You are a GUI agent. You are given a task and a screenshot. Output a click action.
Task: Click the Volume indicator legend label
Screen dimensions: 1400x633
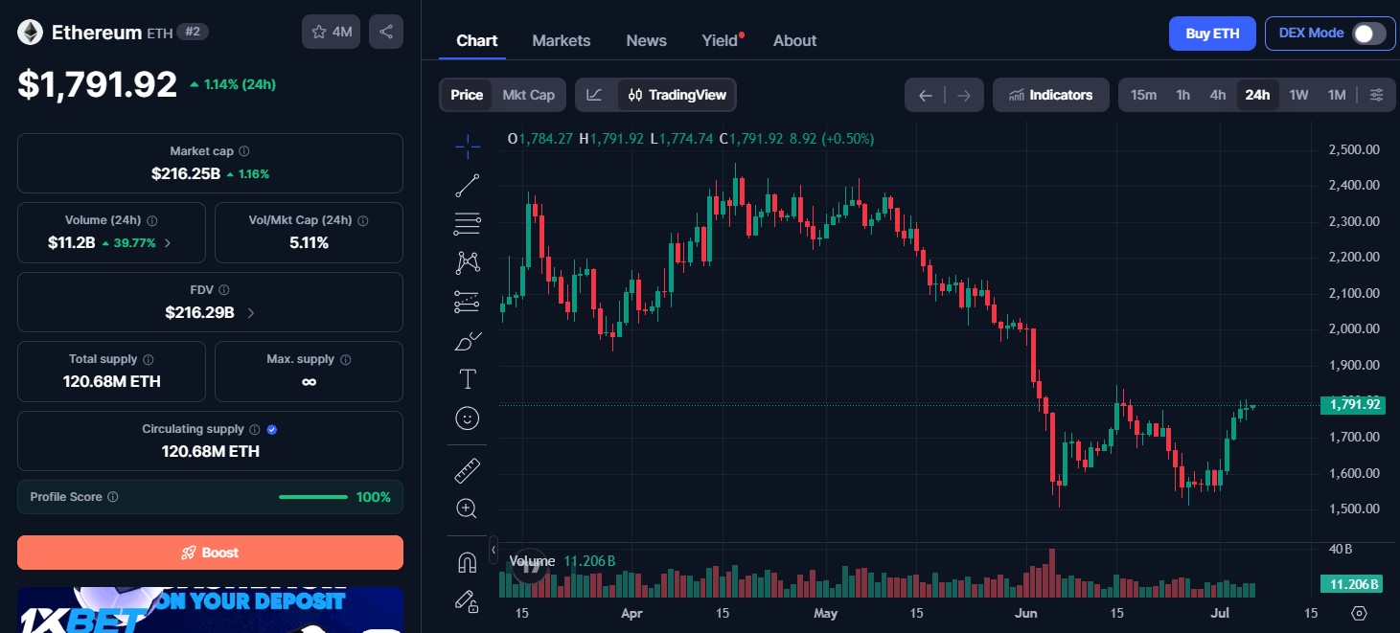click(532, 561)
